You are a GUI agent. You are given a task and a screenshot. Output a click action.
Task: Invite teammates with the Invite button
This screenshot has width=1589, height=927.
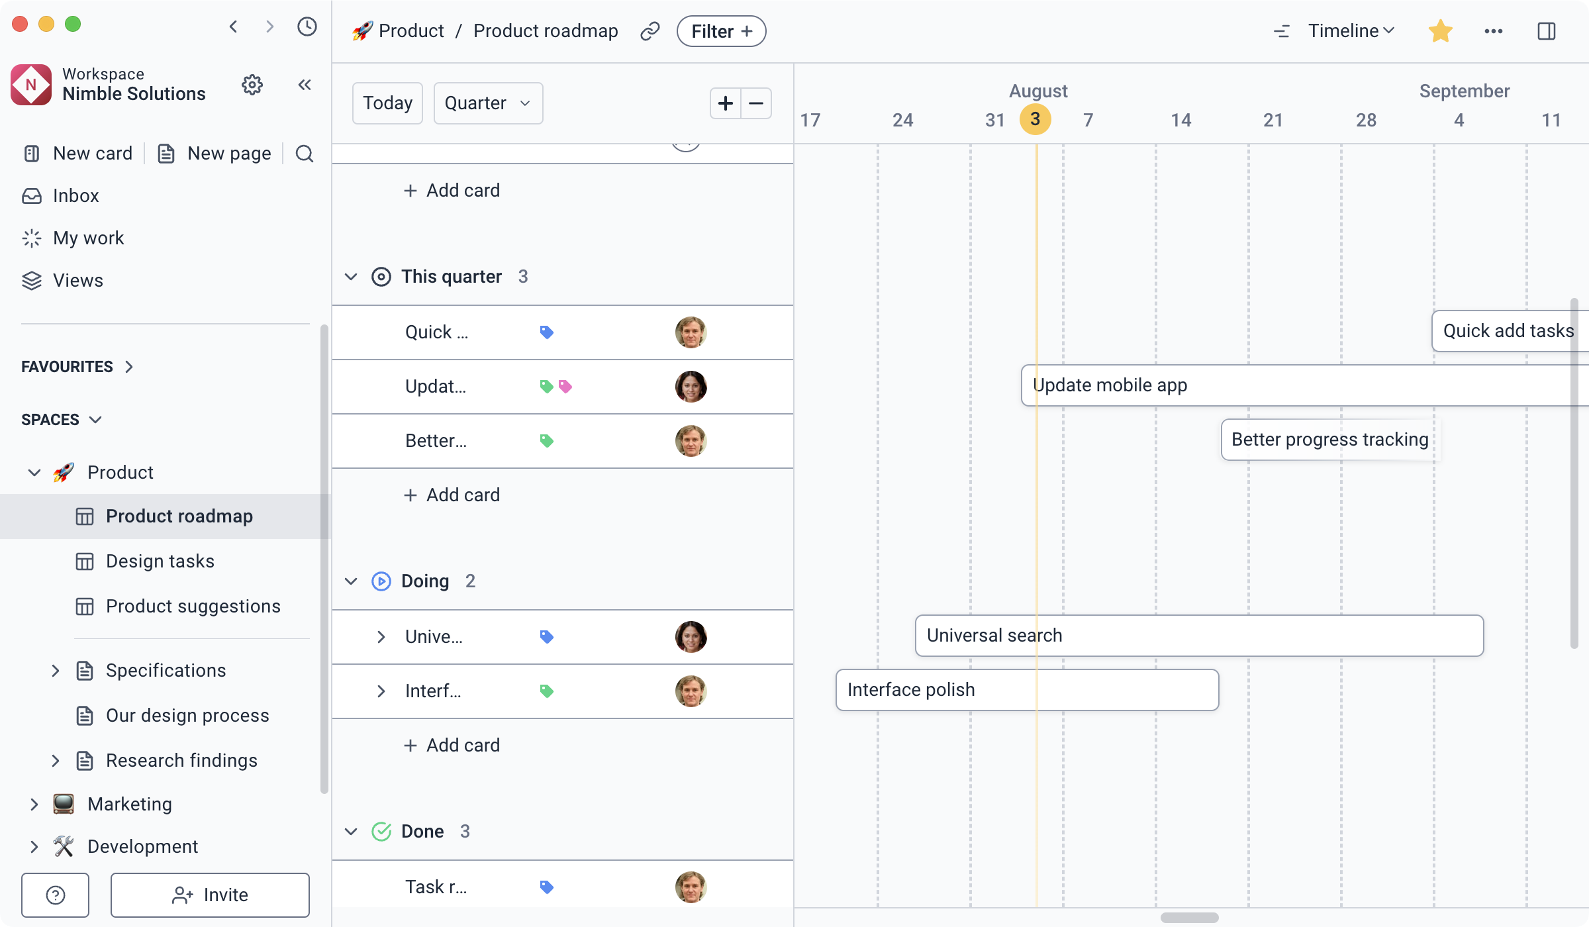click(210, 895)
